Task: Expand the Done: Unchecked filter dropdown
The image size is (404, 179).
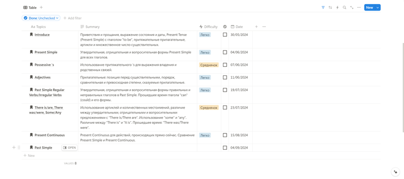Action: [41, 18]
